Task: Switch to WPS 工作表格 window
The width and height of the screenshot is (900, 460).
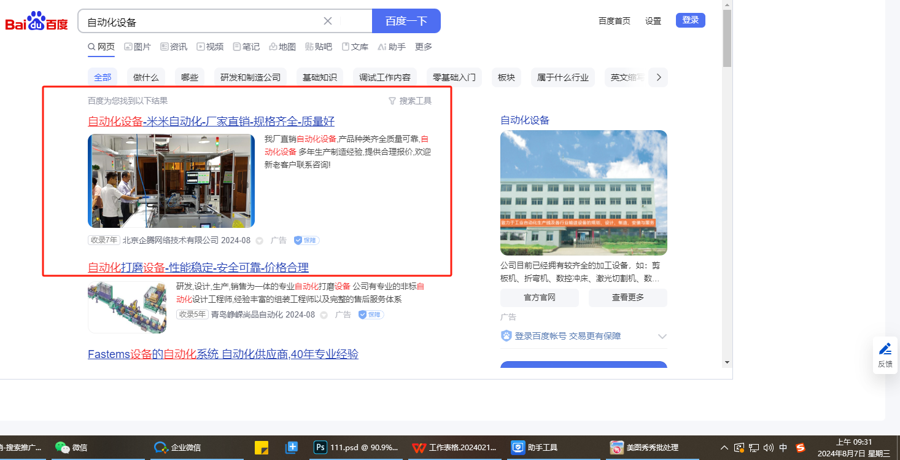Action: (x=455, y=447)
